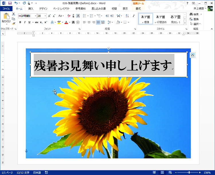The width and height of the screenshot is (215, 175).
Task: Switch to the 書式 (Format) drawing tools tab
Action: click(x=138, y=9)
